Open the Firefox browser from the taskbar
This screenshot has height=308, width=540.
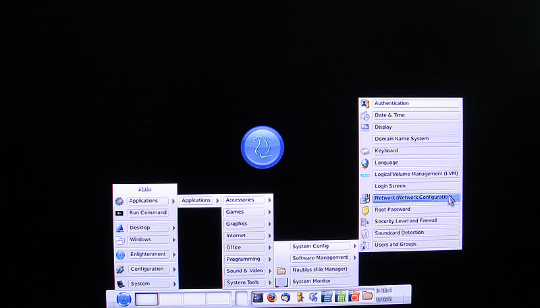click(272, 297)
